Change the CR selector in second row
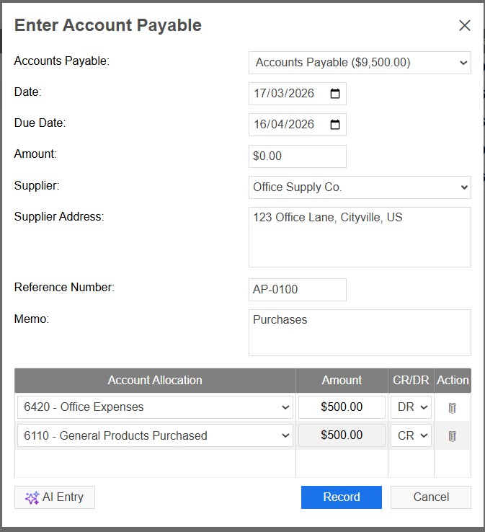Viewport: 485px width, 532px height. (411, 436)
